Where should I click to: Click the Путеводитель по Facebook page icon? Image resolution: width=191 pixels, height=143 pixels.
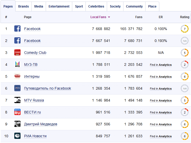17,88
